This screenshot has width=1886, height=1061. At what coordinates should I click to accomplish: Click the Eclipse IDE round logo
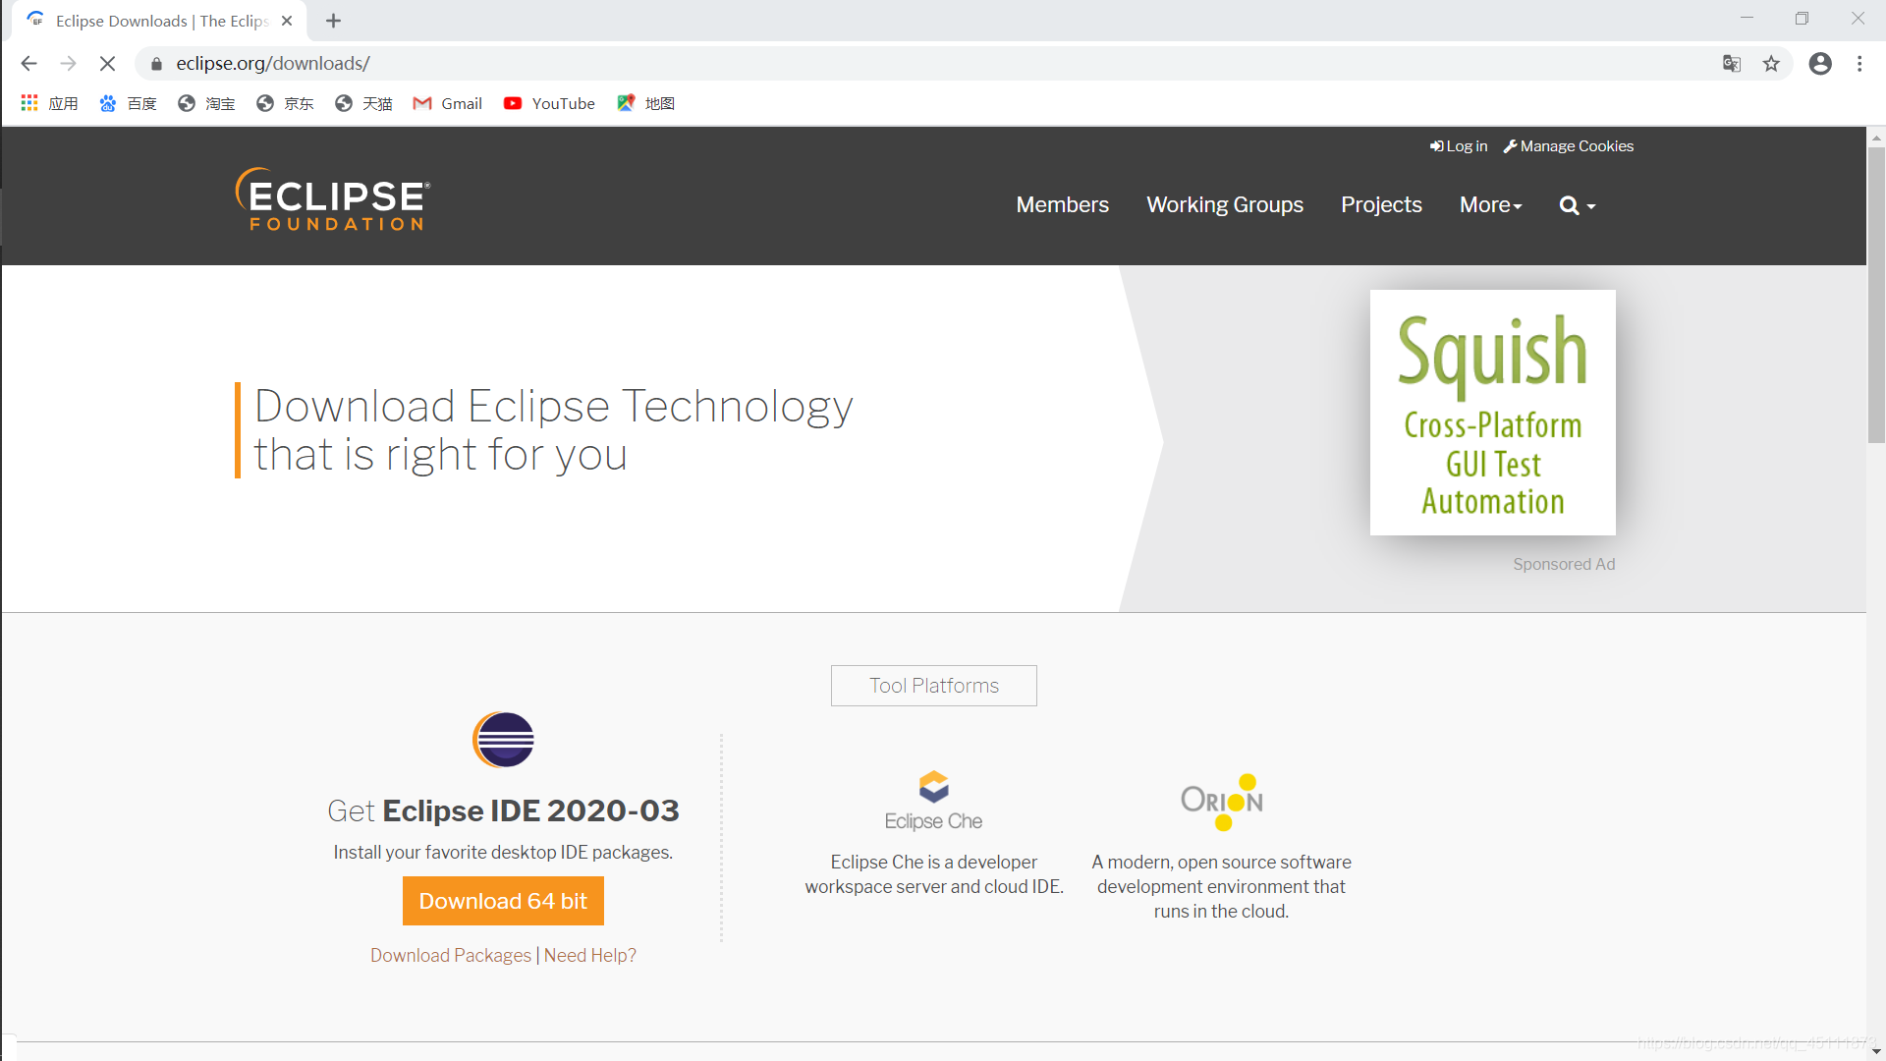click(x=503, y=740)
